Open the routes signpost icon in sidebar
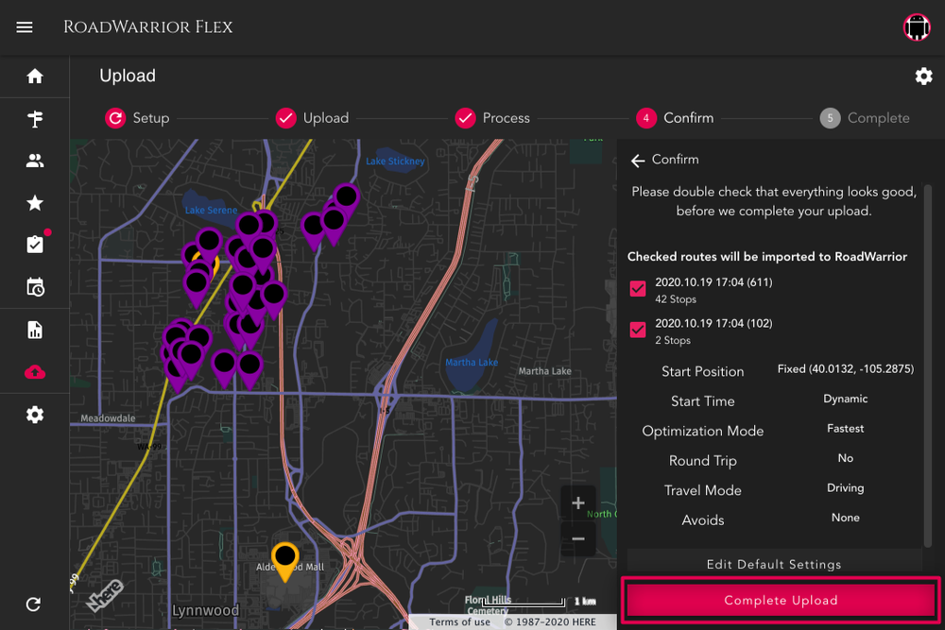The width and height of the screenshot is (945, 630). (x=35, y=119)
